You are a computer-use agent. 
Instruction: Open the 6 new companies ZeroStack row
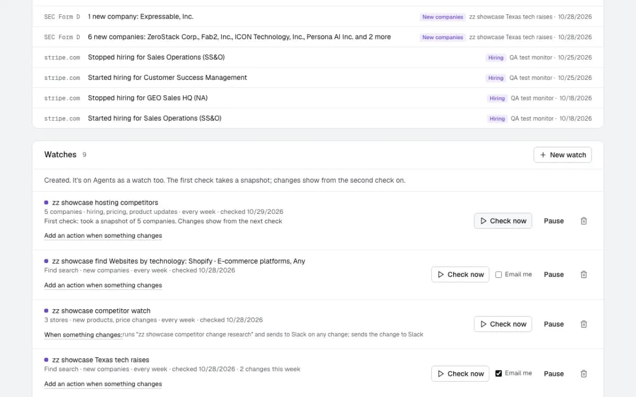click(318, 37)
